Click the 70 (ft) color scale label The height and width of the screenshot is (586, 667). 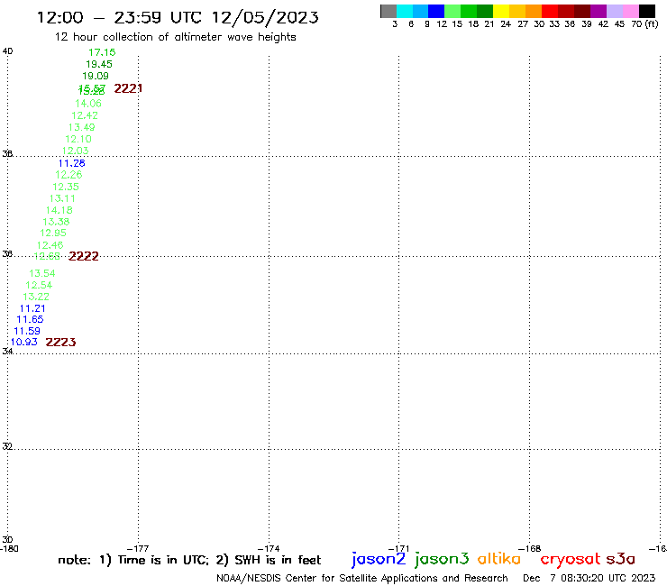click(644, 23)
